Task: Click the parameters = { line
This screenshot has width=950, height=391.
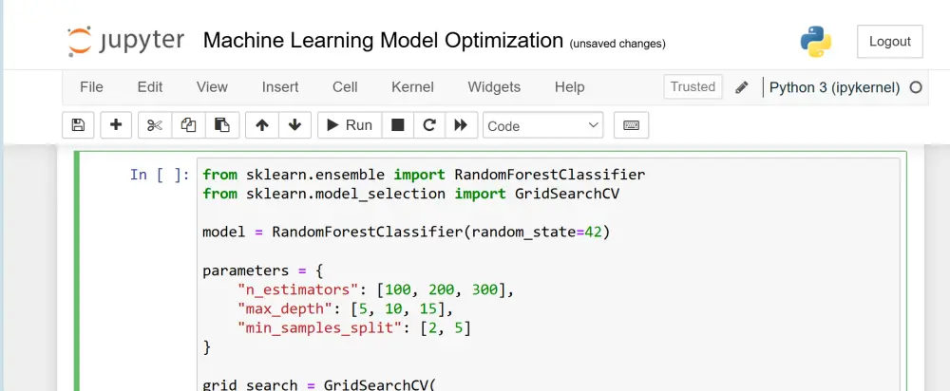Action: pos(263,270)
